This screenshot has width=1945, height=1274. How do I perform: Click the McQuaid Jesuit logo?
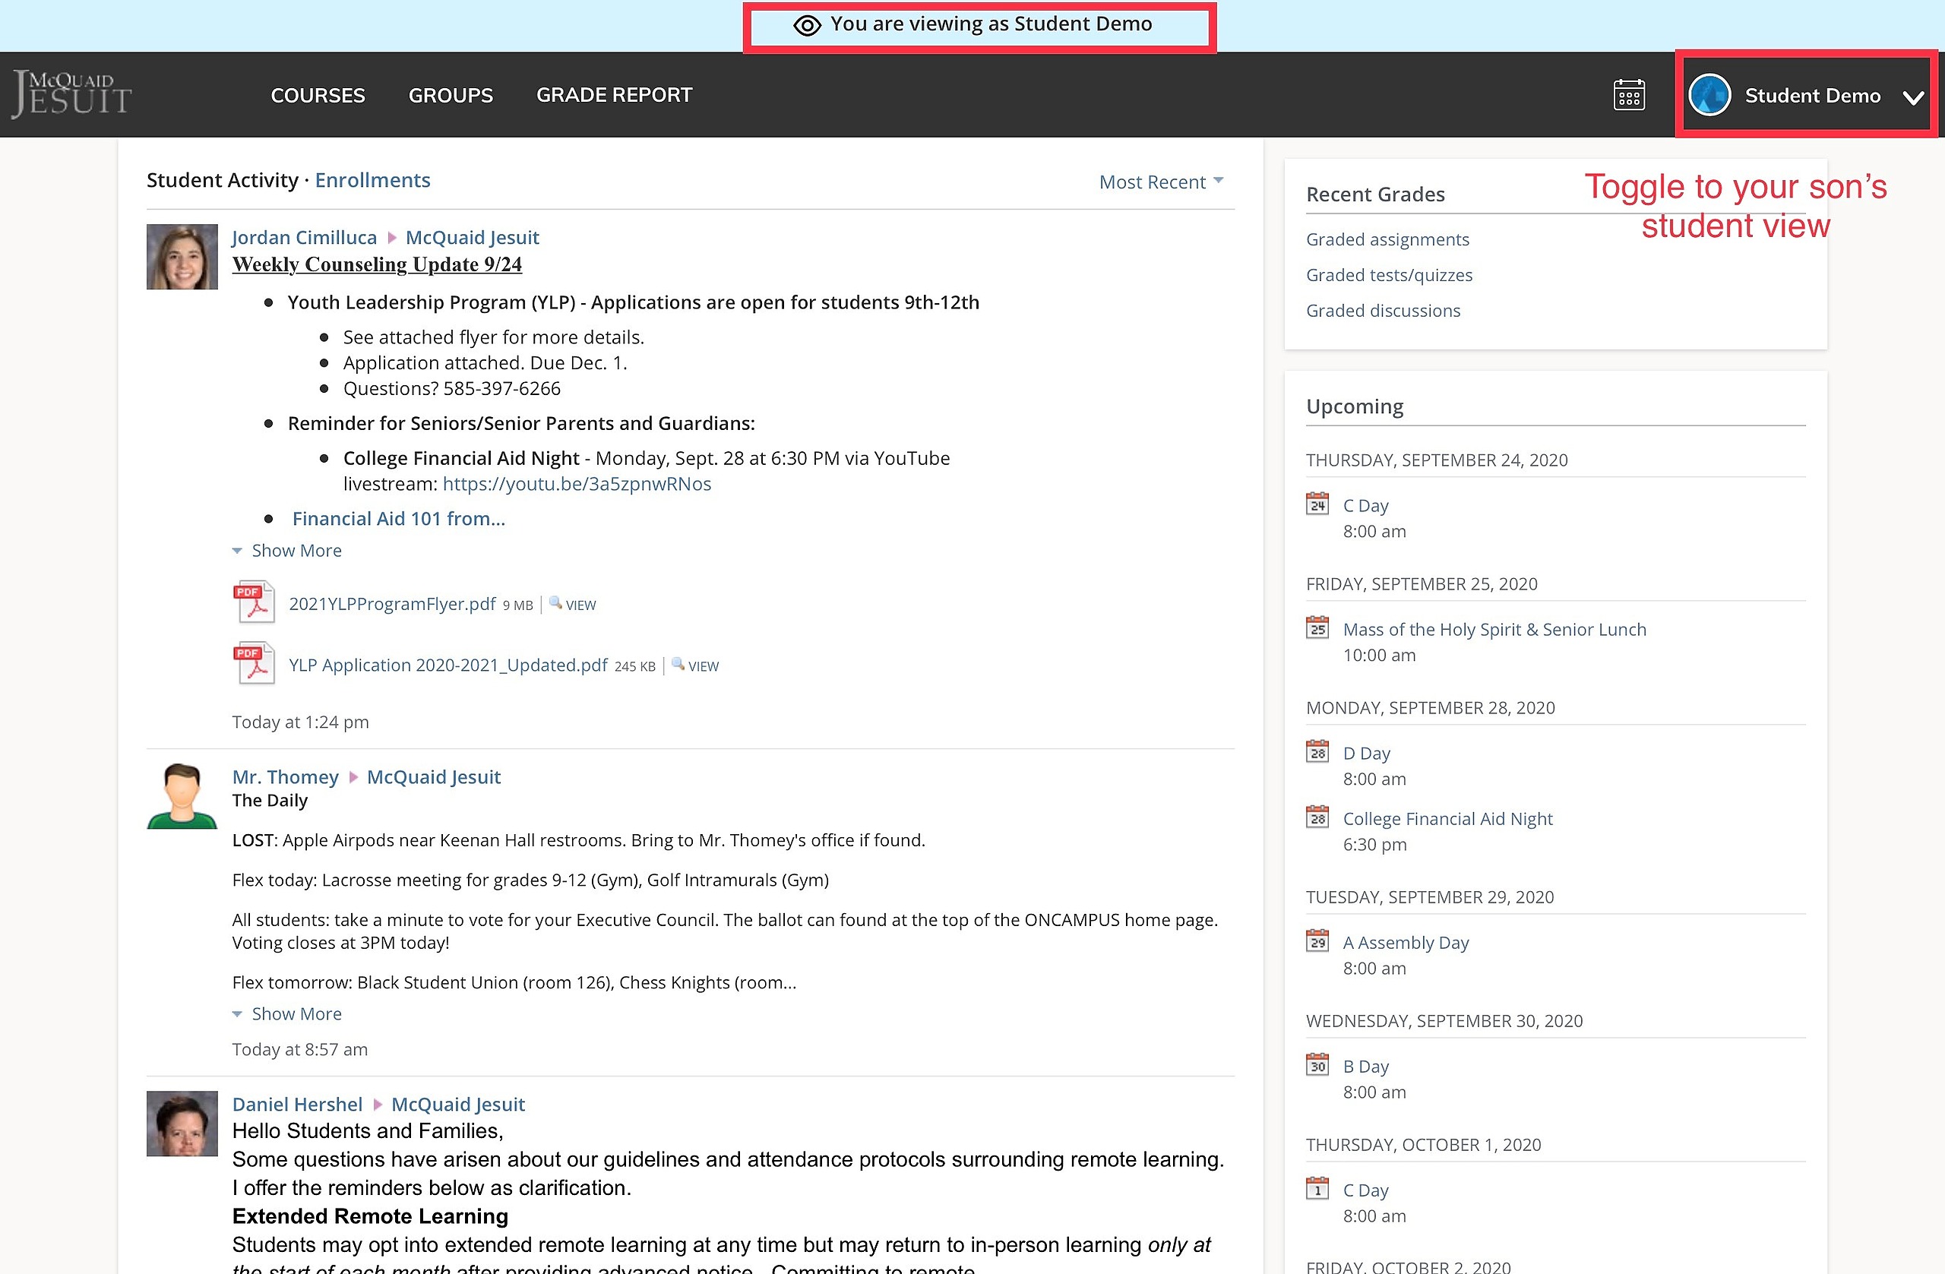pyautogui.click(x=72, y=94)
